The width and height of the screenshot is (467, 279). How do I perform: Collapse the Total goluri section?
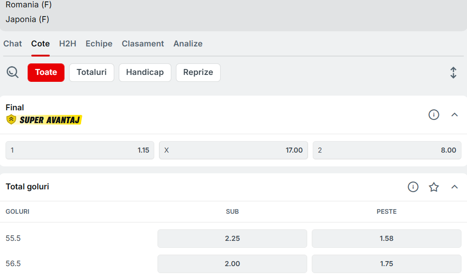point(454,187)
